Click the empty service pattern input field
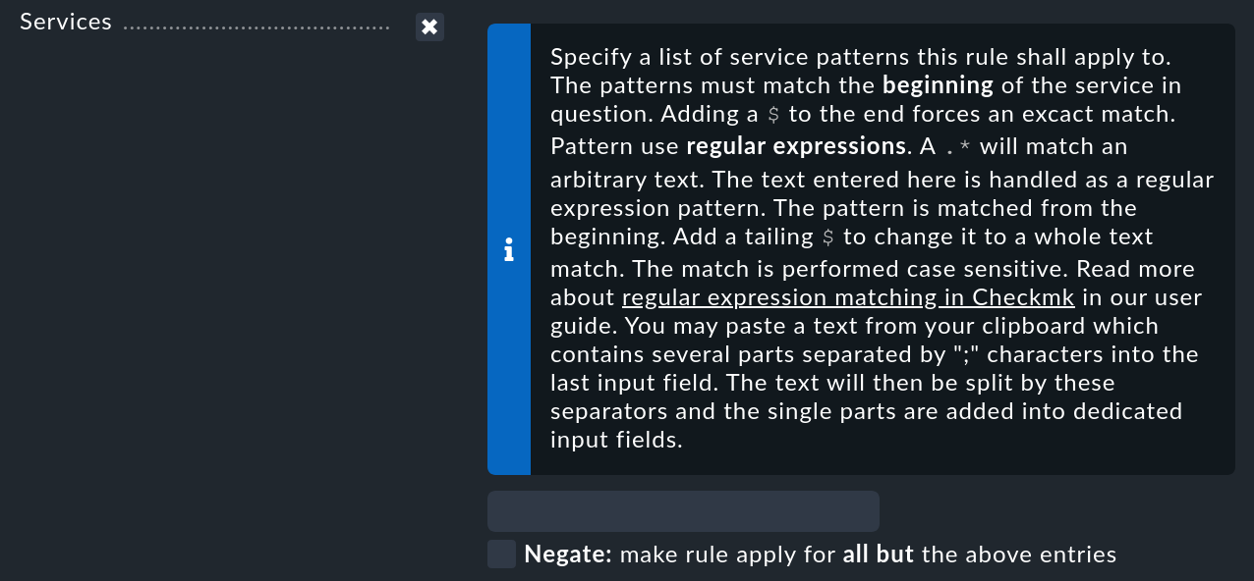1254x581 pixels. [683, 510]
